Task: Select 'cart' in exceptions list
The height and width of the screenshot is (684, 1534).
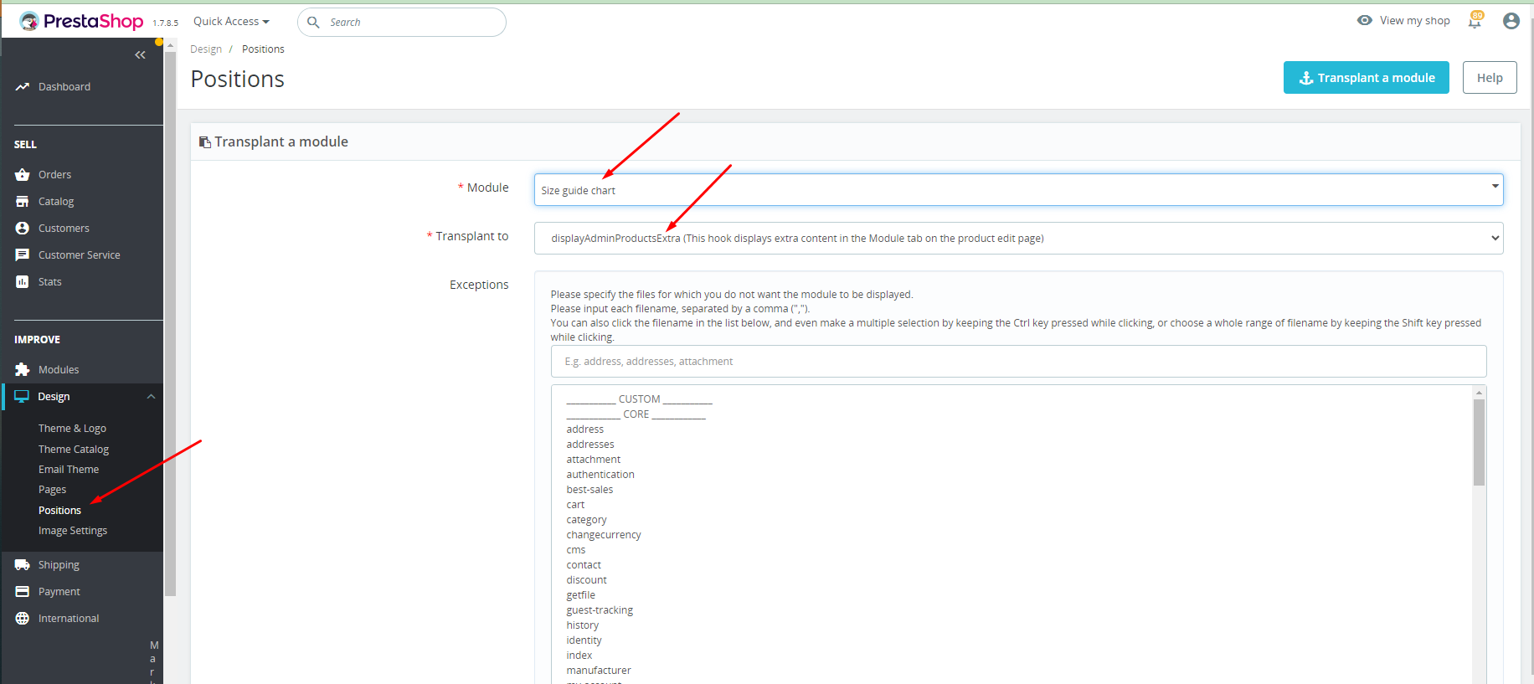Action: (575, 505)
